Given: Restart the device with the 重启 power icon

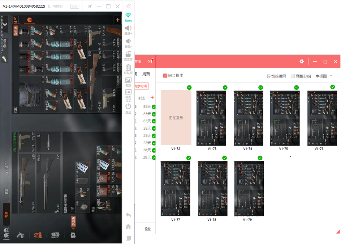Looking at the screenshot, I should [128, 106].
